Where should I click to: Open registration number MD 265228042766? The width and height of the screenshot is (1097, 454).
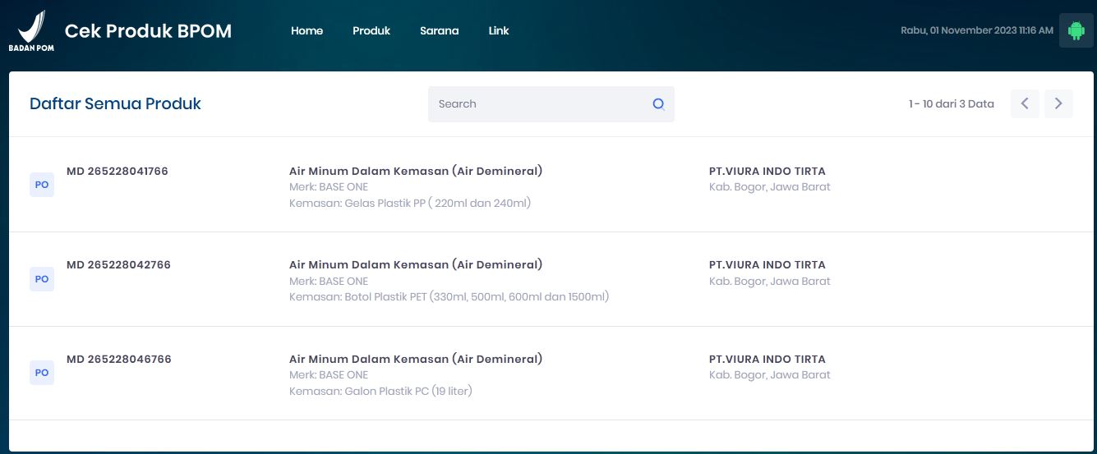[118, 265]
